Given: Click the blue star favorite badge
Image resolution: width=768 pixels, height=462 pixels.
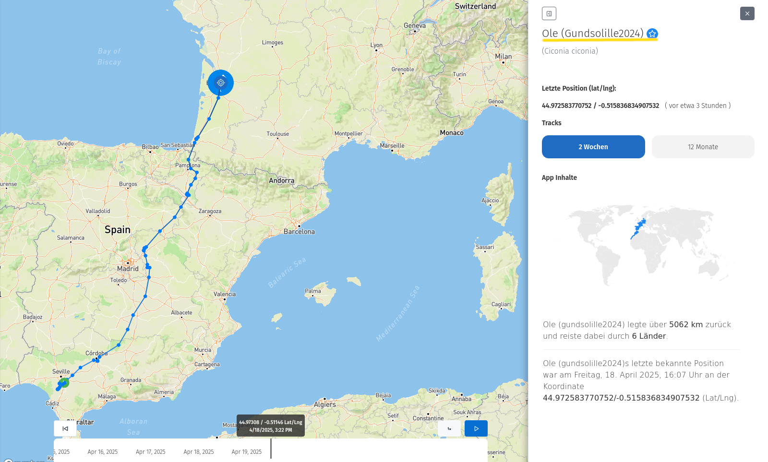Looking at the screenshot, I should [x=652, y=34].
